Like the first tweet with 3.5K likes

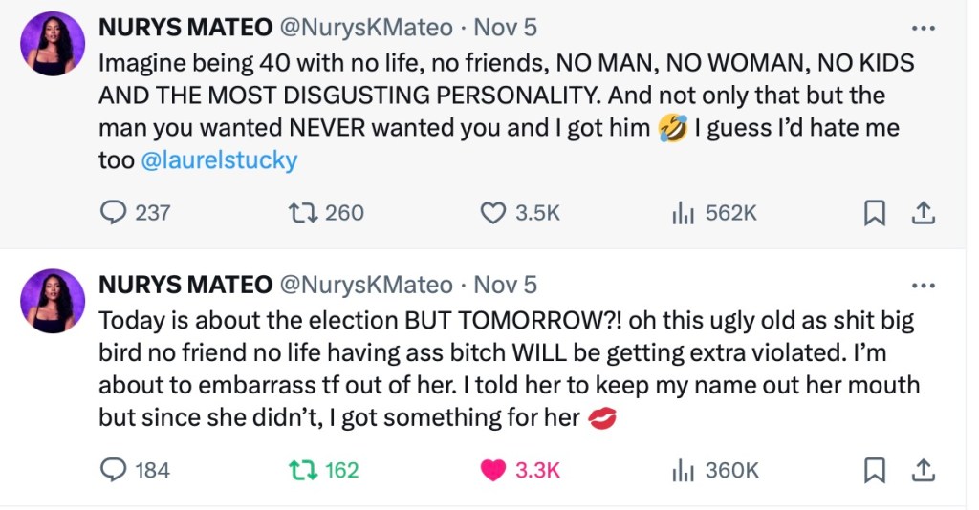(x=492, y=212)
